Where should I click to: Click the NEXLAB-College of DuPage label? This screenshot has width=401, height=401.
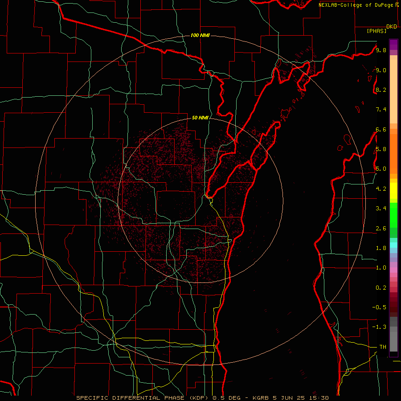click(x=357, y=5)
